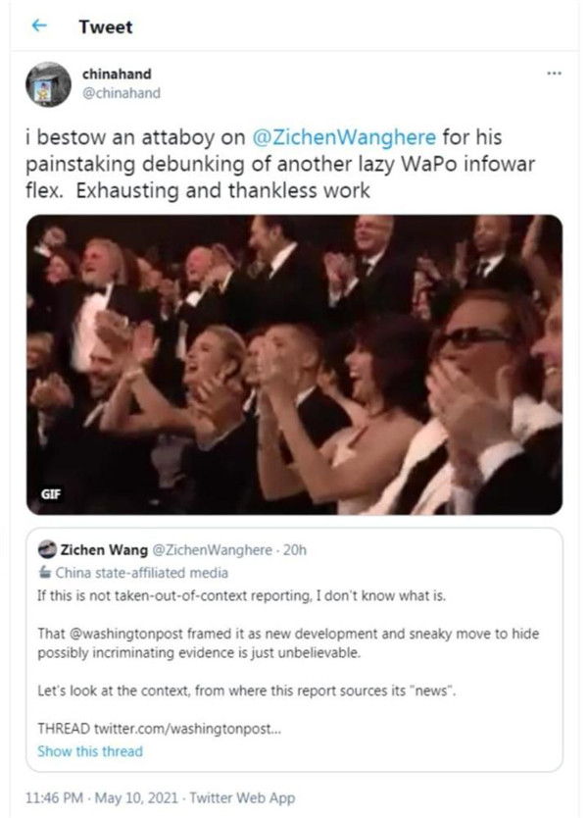Click the back arrow beside Tweet
Screen dimensions: 588x818
tap(40, 27)
